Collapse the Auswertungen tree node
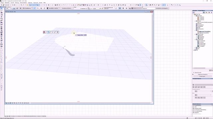The height and width of the screenshot is (119, 213). click(x=195, y=34)
